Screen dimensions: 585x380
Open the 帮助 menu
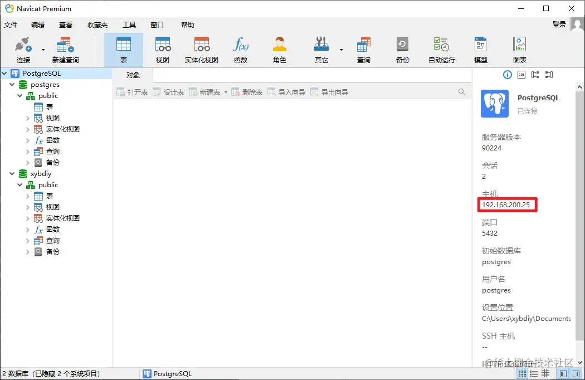[188, 25]
